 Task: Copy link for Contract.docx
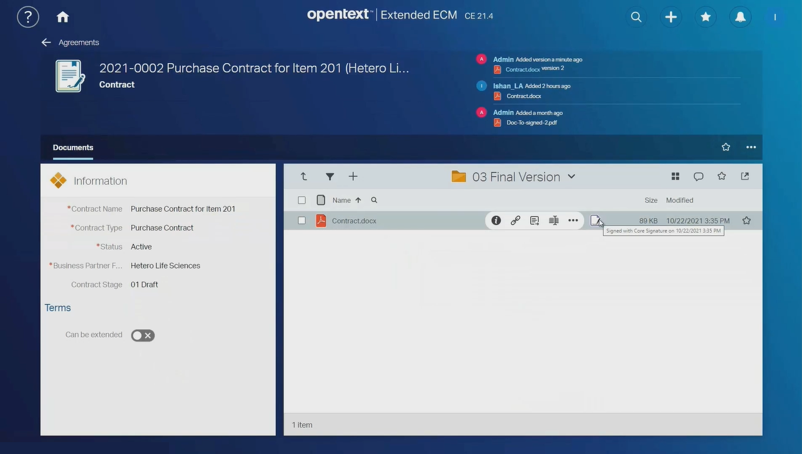click(x=515, y=220)
